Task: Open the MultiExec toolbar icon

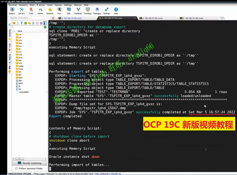Action: [x=78, y=10]
